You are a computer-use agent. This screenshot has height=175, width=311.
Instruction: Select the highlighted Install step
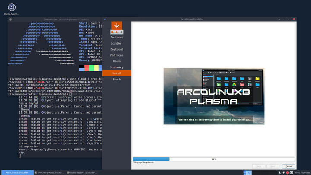point(117,73)
